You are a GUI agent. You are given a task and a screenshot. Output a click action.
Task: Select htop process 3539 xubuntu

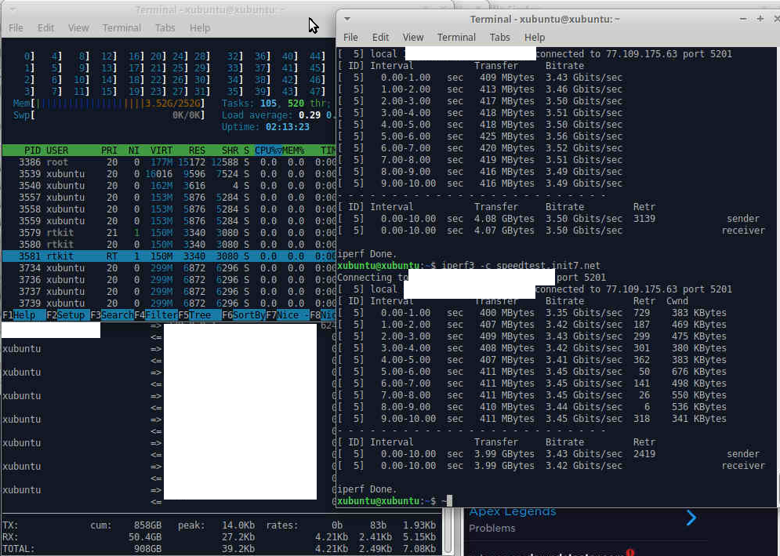(169, 174)
